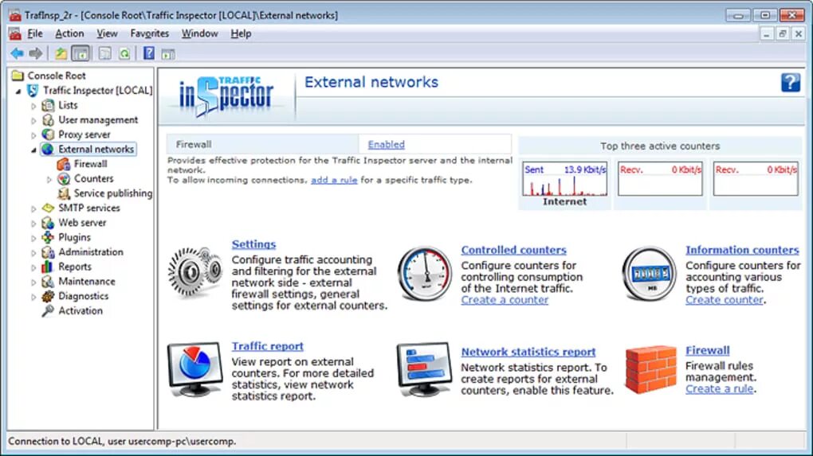
Task: Open the Action menu
Action: (69, 33)
